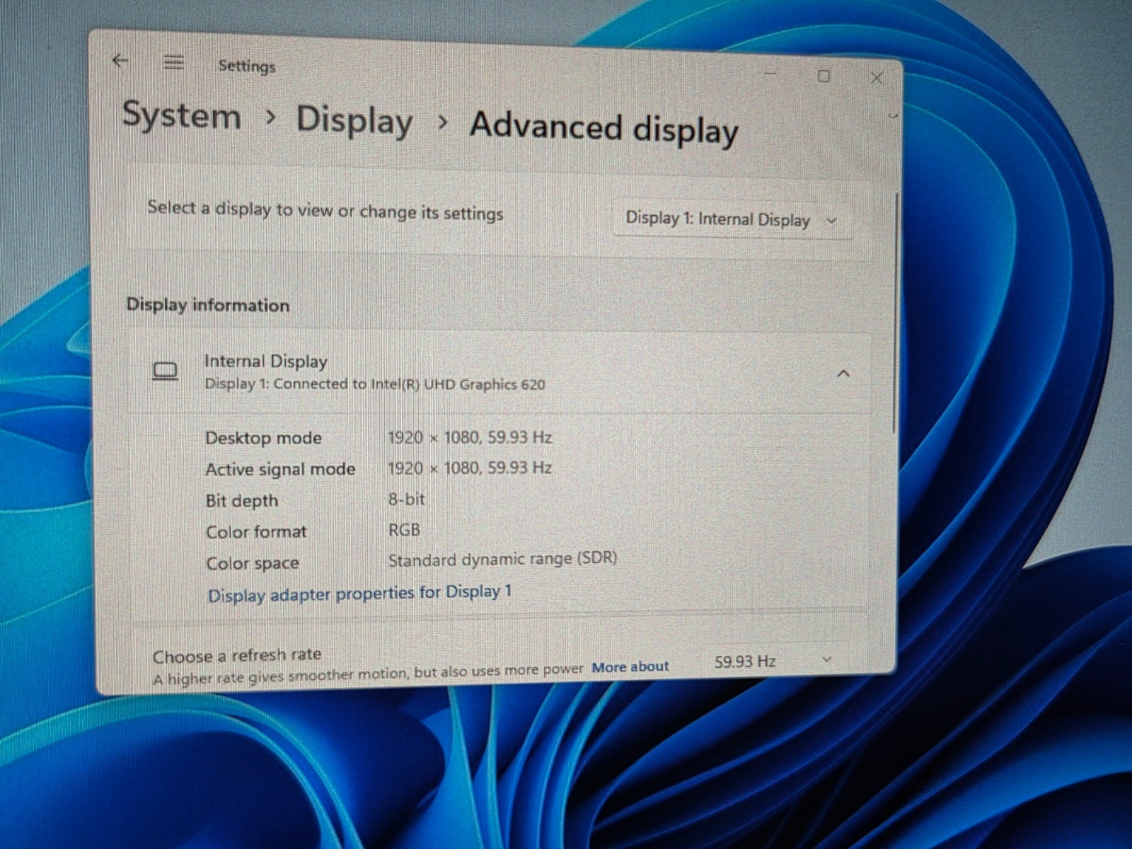The width and height of the screenshot is (1132, 849).
Task: Click the 8-bit Bit depth value
Action: click(x=407, y=499)
